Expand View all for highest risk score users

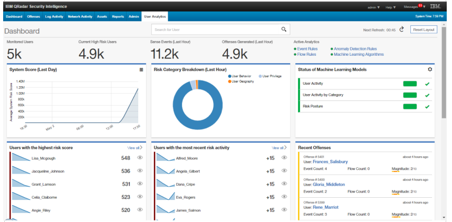click(135, 148)
